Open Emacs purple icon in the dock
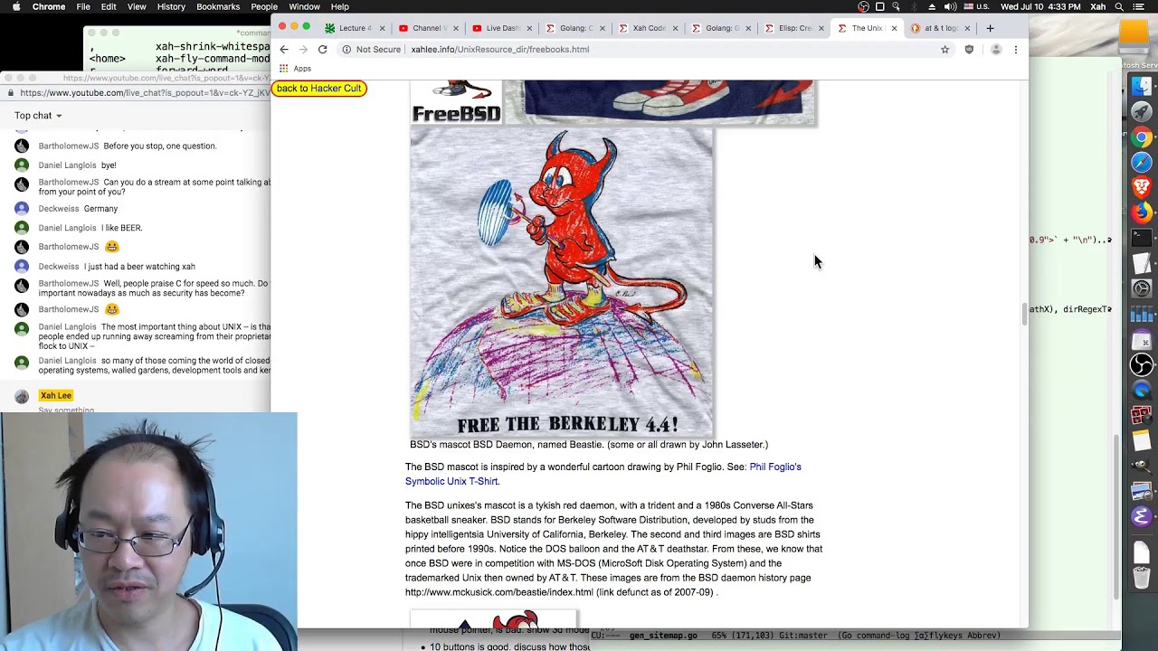The image size is (1158, 651). (1142, 517)
